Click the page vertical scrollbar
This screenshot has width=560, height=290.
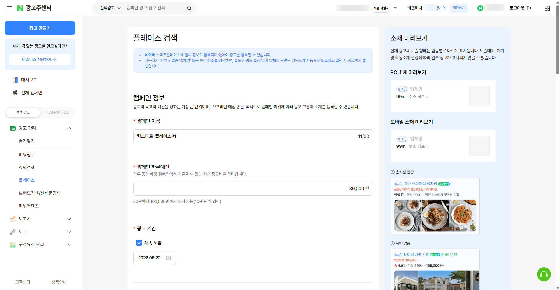pyautogui.click(x=558, y=39)
